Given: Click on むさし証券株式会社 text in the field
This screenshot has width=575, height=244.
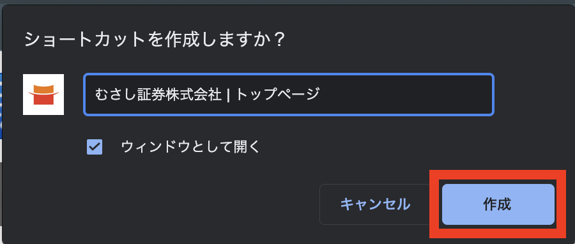Looking at the screenshot, I should click(x=158, y=95).
